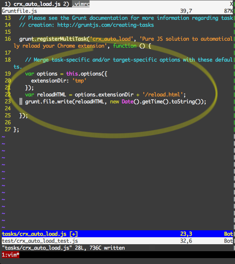The image size is (235, 264).
Task: Click 'Please see the Grunt documentation' comment
Action: click(x=78, y=18)
